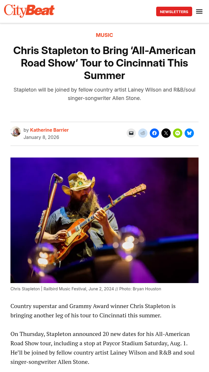Open the Newsletters signup button
The width and height of the screenshot is (209, 372).
click(x=174, y=12)
